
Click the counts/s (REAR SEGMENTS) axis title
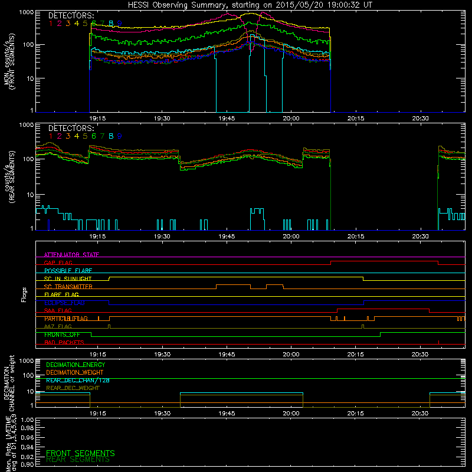[9, 178]
